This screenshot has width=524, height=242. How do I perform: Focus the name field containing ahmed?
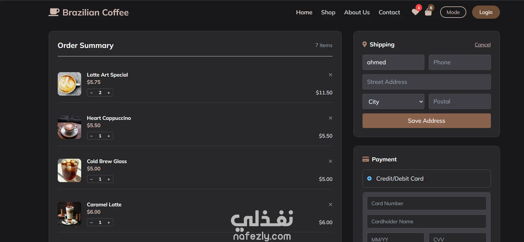(393, 62)
